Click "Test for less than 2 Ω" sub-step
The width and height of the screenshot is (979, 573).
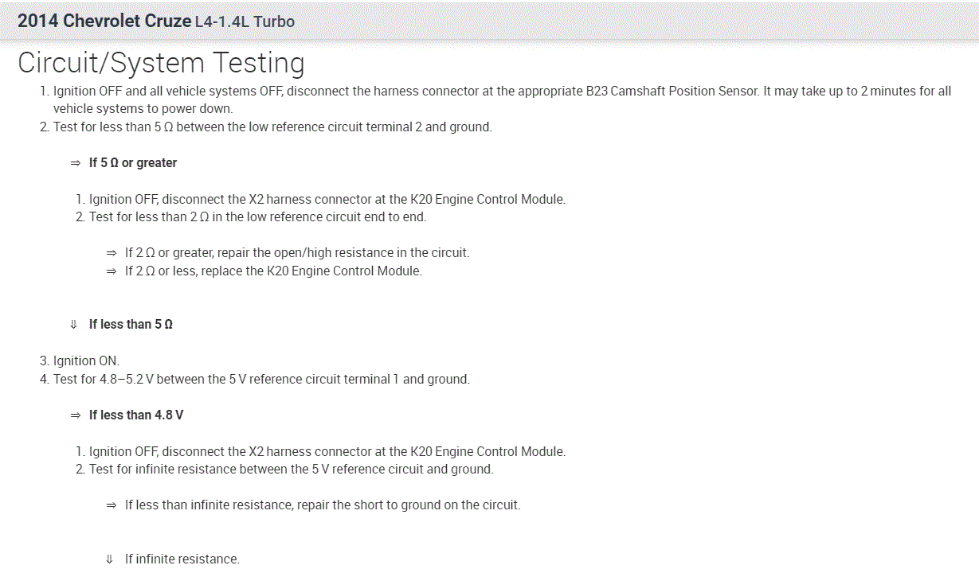coord(257,217)
